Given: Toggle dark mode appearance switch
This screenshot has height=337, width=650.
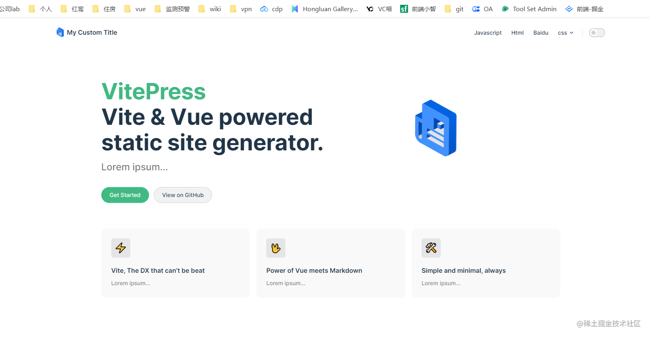Looking at the screenshot, I should point(597,33).
